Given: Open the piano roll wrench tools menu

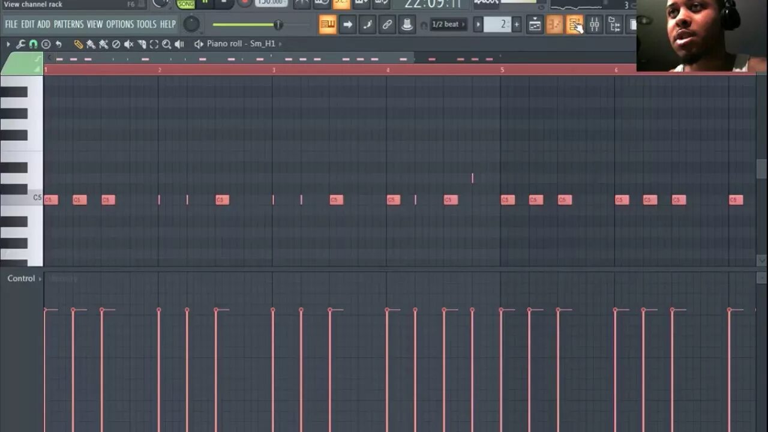Looking at the screenshot, I should [20, 44].
